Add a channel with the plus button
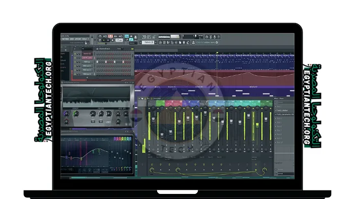The height and width of the screenshot is (199, 355). [87, 78]
